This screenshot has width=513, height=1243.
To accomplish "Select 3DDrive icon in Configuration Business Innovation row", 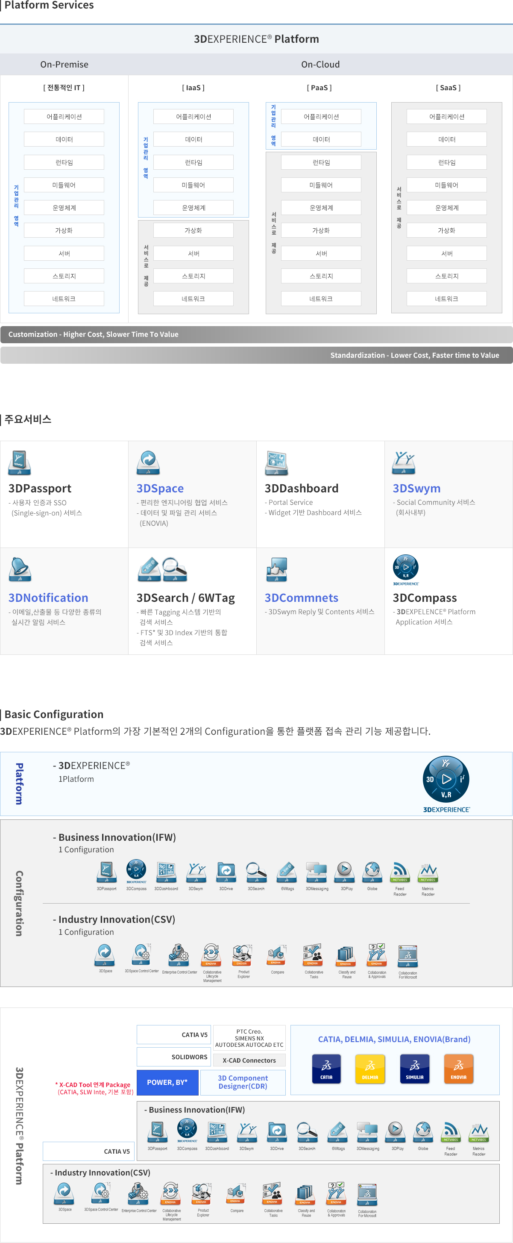I will (x=226, y=872).
